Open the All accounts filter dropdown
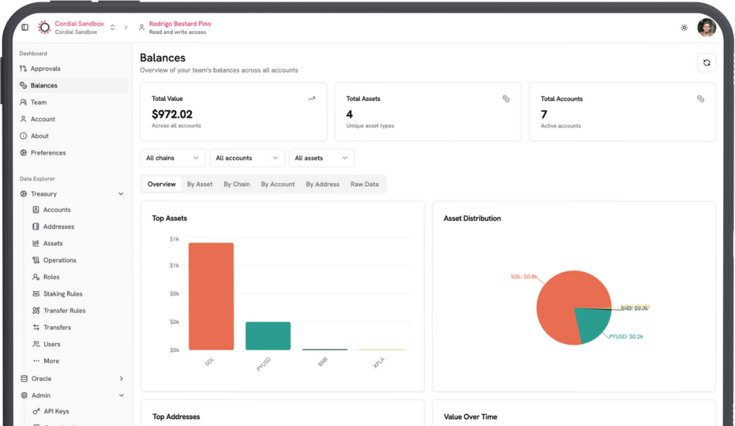The image size is (735, 426). [x=247, y=158]
